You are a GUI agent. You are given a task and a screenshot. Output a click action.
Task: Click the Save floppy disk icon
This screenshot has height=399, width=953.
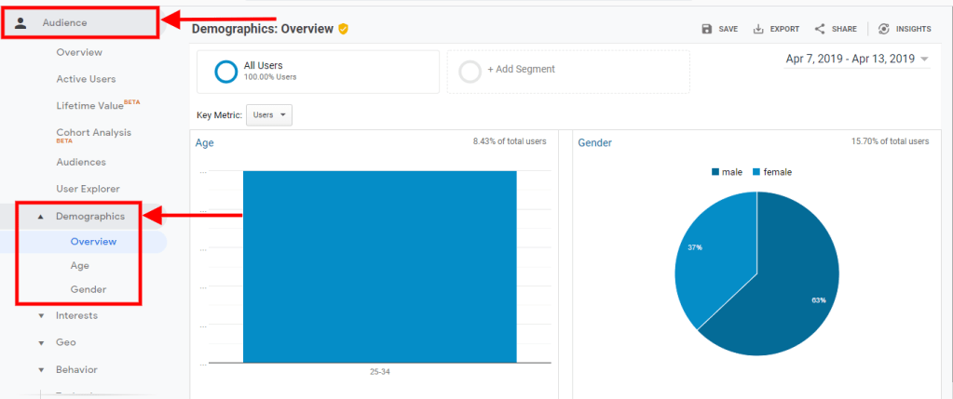(x=707, y=29)
